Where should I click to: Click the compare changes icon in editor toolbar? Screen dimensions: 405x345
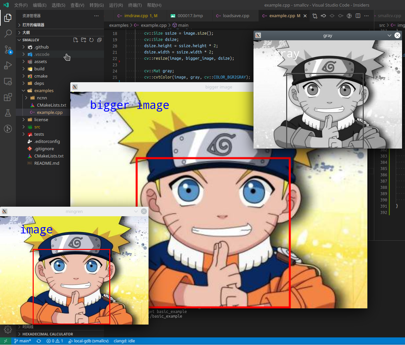pyautogui.click(x=315, y=16)
